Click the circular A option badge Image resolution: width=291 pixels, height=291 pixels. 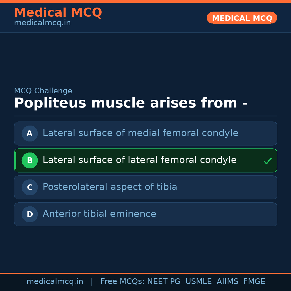pos(30,133)
